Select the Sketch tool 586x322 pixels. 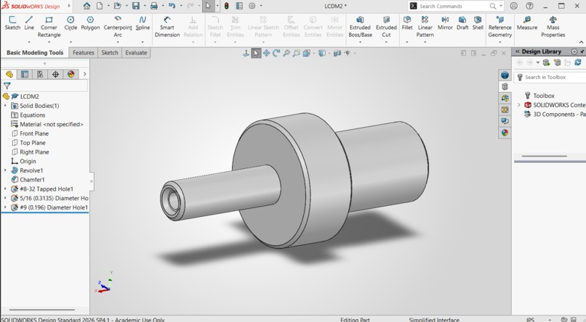12,23
